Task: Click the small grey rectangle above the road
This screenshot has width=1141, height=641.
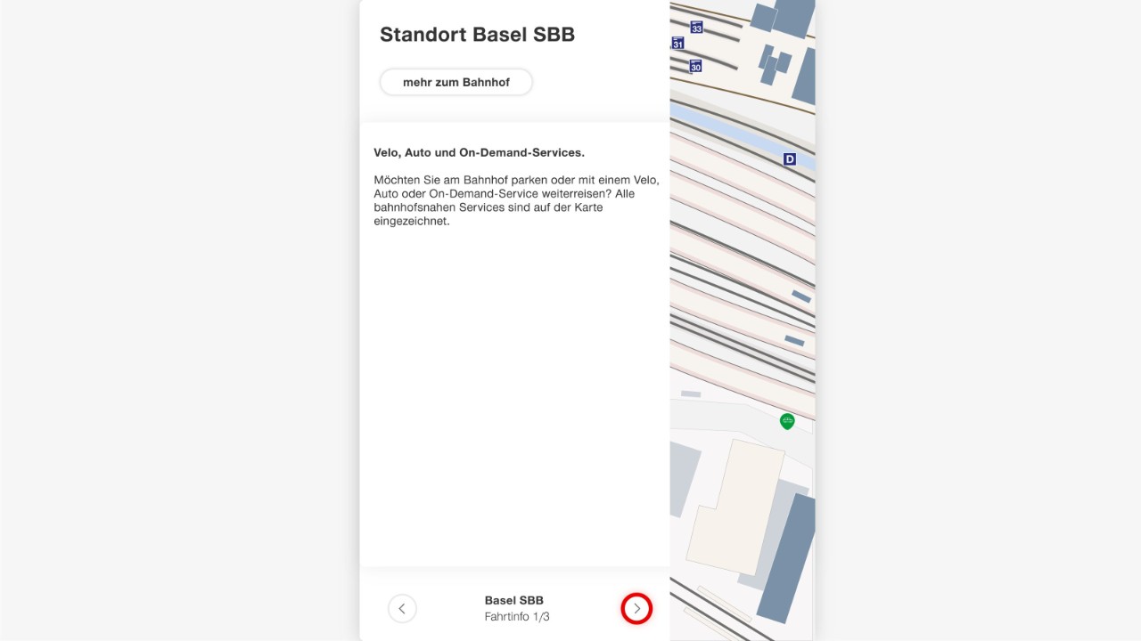Action: (691, 394)
